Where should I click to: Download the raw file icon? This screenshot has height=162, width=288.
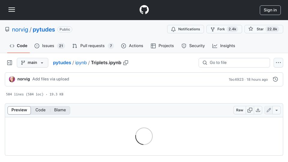pos(258,110)
